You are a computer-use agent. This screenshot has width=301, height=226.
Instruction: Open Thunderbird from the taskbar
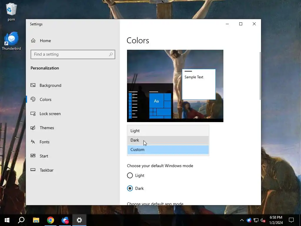coord(65,220)
